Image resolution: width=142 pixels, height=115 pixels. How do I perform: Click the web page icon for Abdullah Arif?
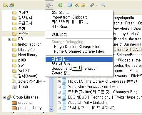(64, 103)
